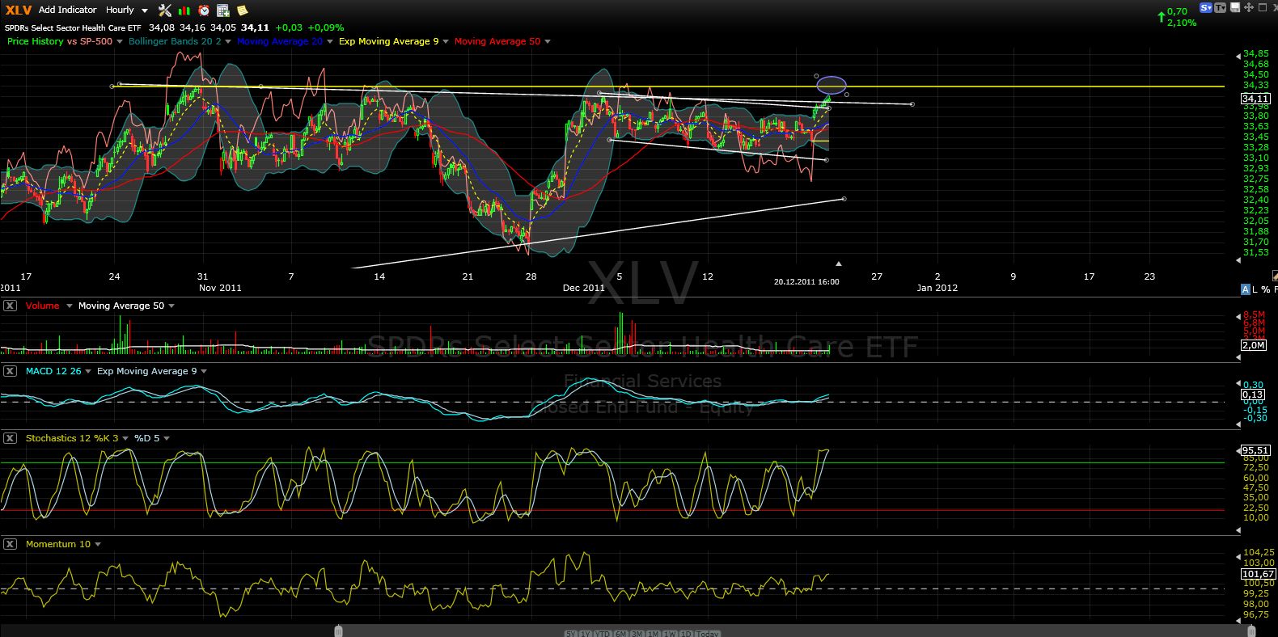Click the up arrow above volume scale

(1238, 316)
